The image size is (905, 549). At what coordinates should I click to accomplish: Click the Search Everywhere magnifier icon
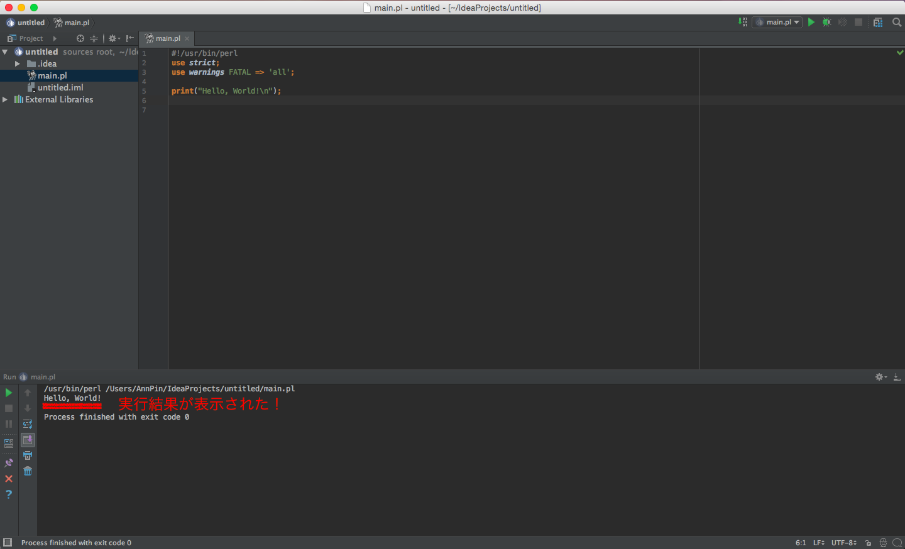point(897,22)
